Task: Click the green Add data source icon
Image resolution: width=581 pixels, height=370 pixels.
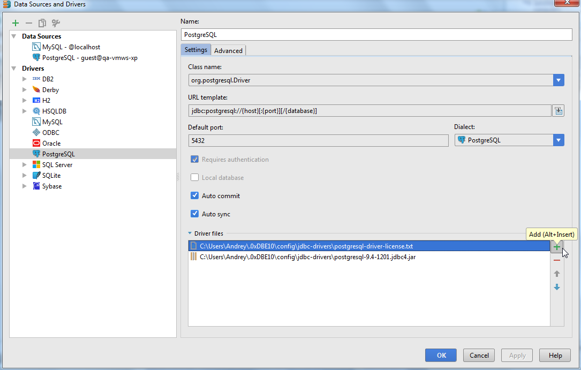Action: click(x=16, y=23)
